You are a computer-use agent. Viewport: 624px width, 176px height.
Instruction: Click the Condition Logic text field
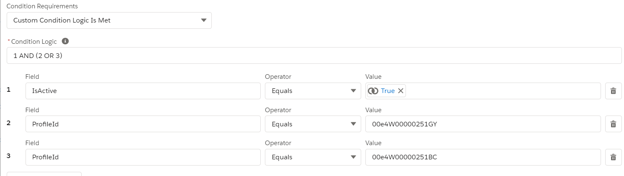point(314,55)
